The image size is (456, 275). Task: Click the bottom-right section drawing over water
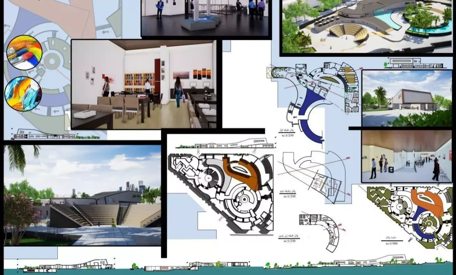(x=357, y=262)
